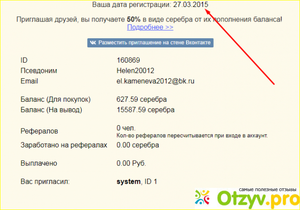Viewport: 300px width, 210px height.
Task: Click the "Выплачено" value 0.00 Руб.
Action: (x=131, y=163)
